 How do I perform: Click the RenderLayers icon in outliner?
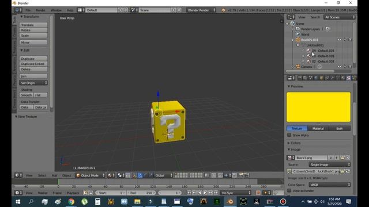[298, 29]
